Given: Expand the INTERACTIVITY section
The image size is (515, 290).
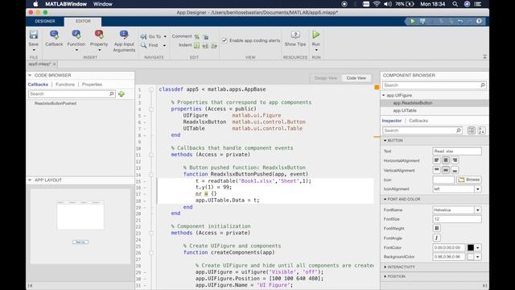Looking at the screenshot, I should 385,267.
